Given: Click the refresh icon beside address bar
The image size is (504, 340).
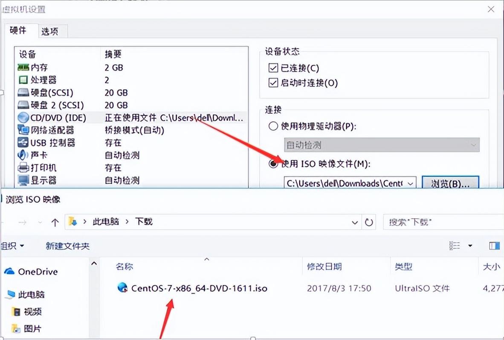Looking at the screenshot, I should [x=369, y=222].
